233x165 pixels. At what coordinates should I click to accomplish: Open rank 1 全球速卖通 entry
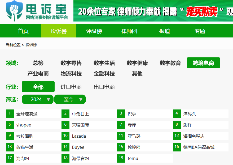34,114
